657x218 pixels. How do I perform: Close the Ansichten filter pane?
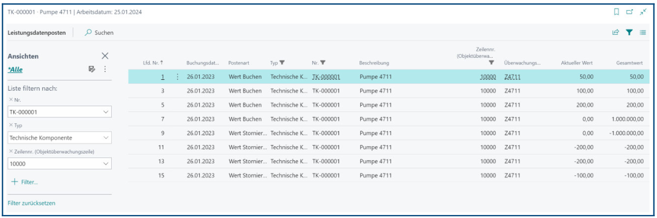click(105, 56)
